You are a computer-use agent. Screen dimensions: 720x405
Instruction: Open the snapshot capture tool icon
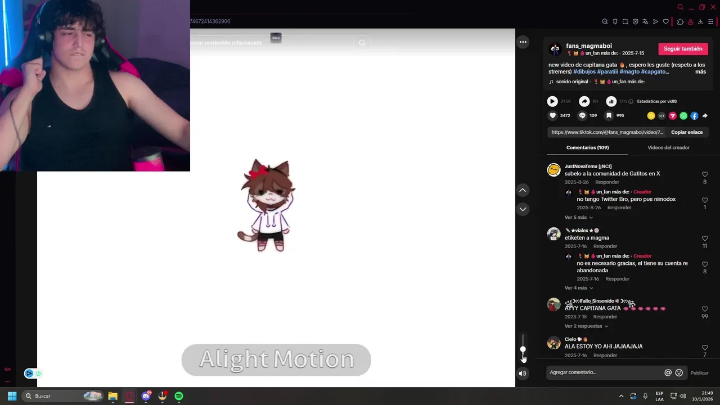(625, 22)
